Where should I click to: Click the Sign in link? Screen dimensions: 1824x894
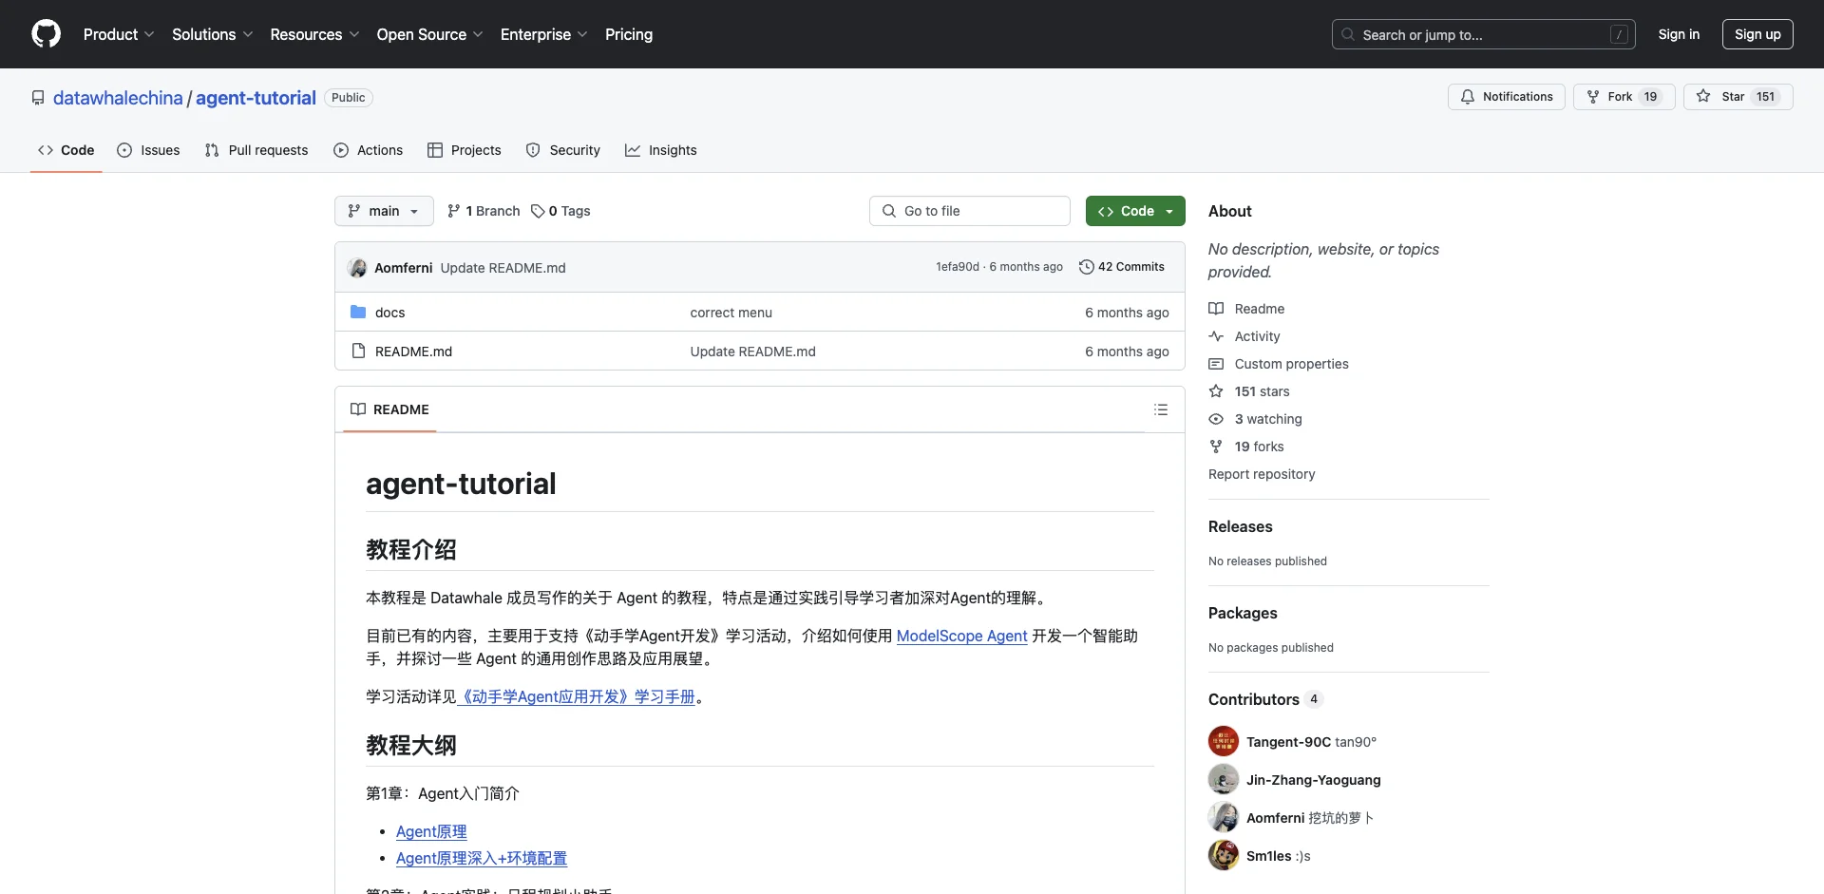click(1679, 34)
